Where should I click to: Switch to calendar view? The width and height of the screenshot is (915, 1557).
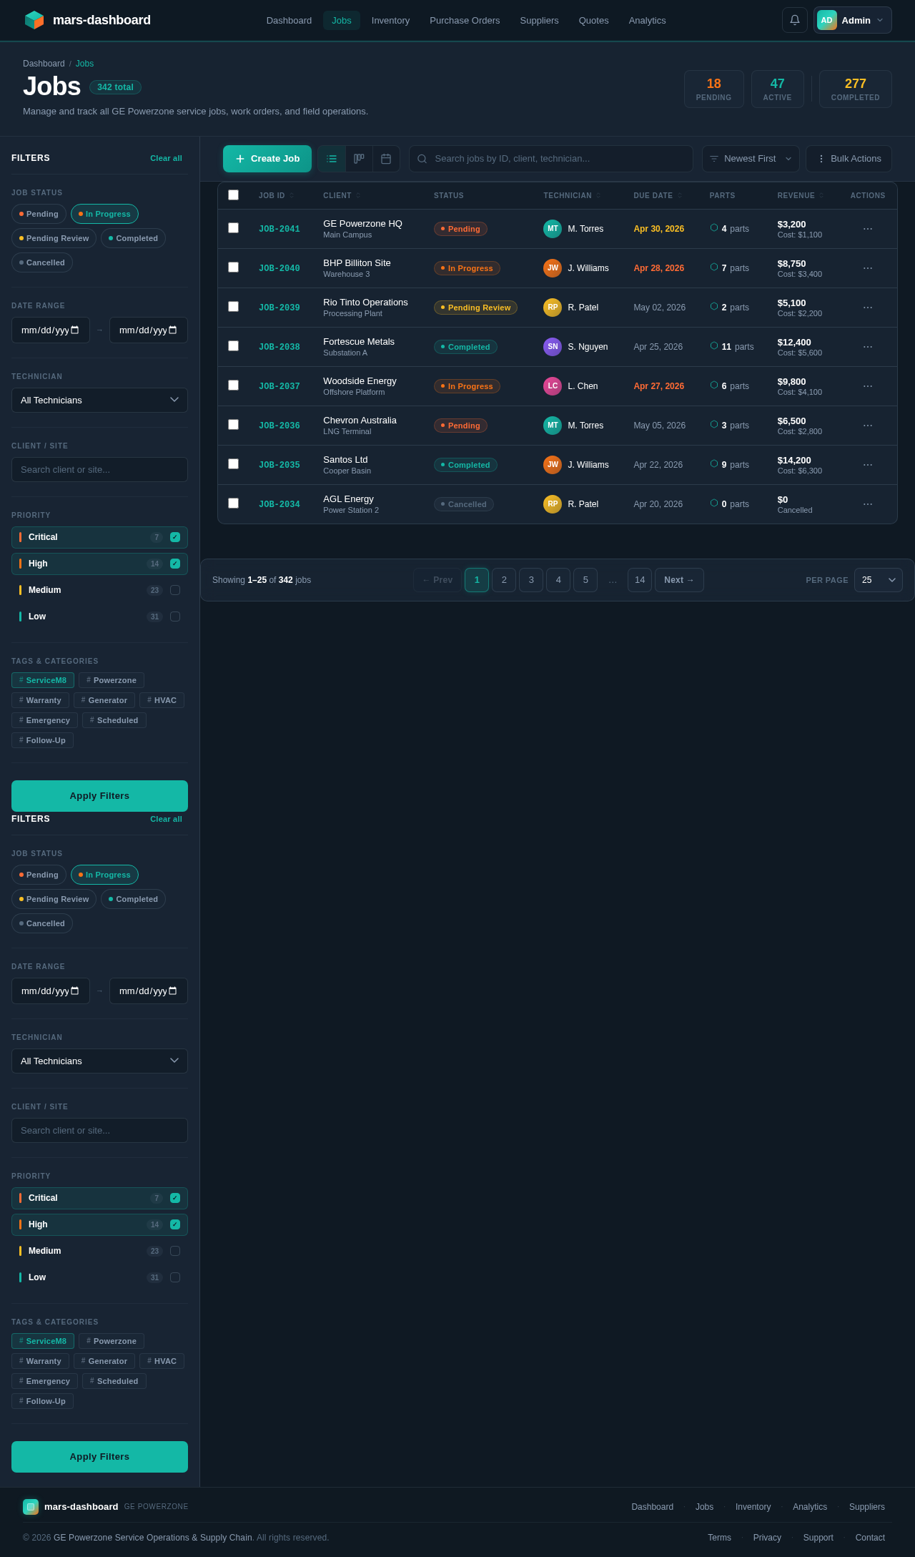click(x=386, y=159)
